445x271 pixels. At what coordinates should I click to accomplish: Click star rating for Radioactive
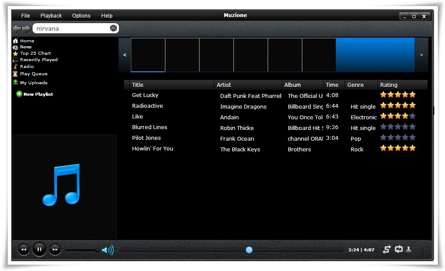pos(398,106)
